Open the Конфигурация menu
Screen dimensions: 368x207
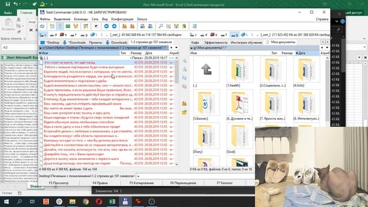122,19
